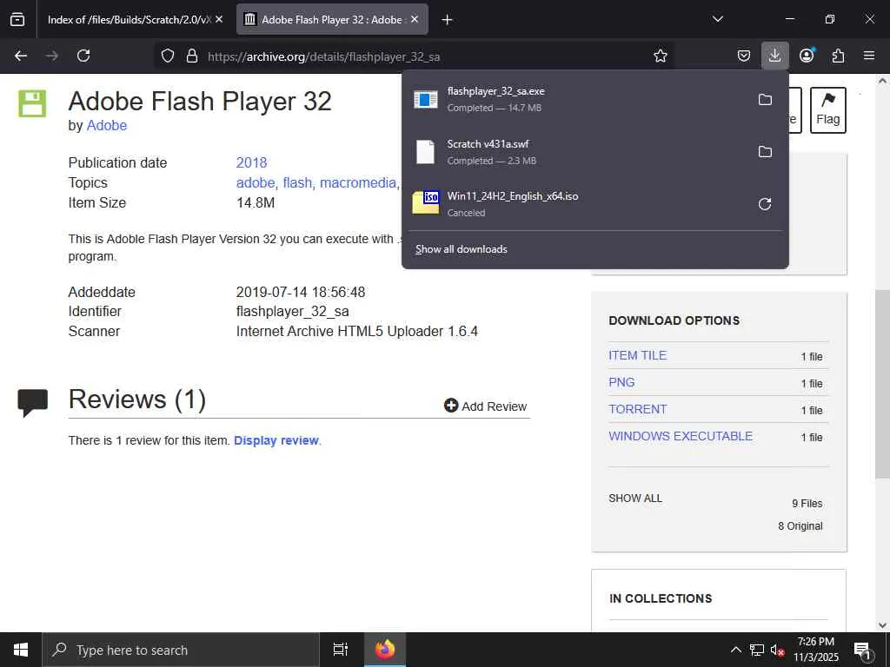Click the tracking protection shield icon
The width and height of the screenshot is (890, 667).
[168, 56]
